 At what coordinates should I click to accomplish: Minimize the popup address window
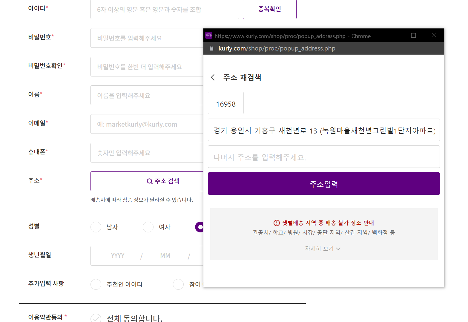[393, 35]
